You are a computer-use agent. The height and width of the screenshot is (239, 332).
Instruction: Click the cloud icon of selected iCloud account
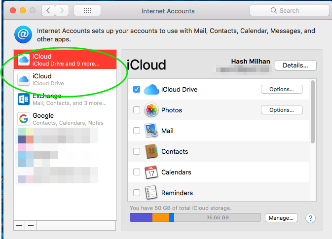[24, 60]
